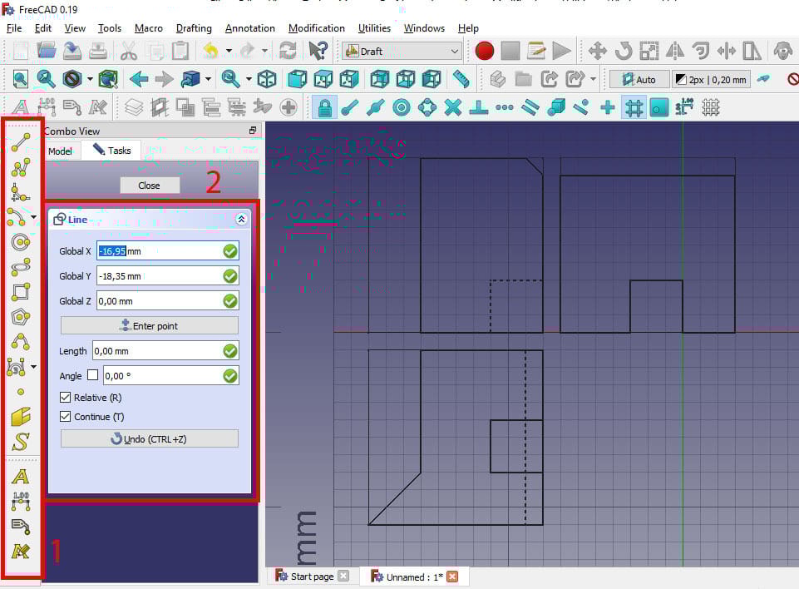Click the Fit all view icon

point(20,79)
